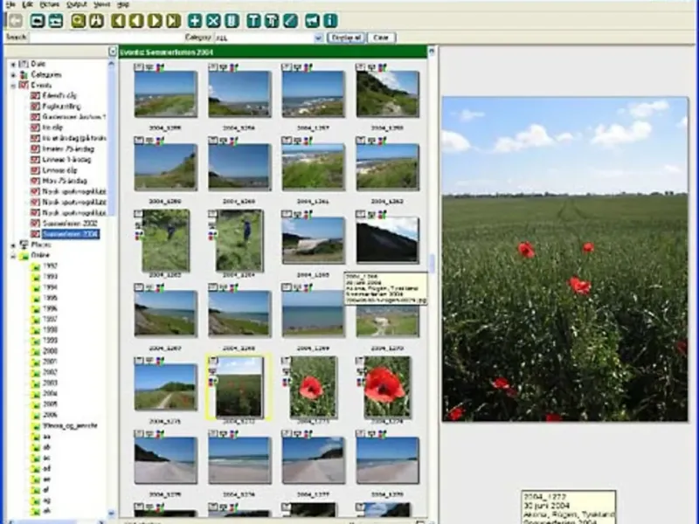Tick the checkbox above thumbnail 2004_1259
This screenshot has width=699, height=524.
point(139,141)
